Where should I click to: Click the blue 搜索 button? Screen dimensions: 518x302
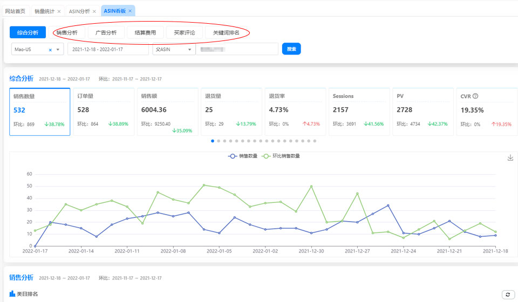pos(291,49)
